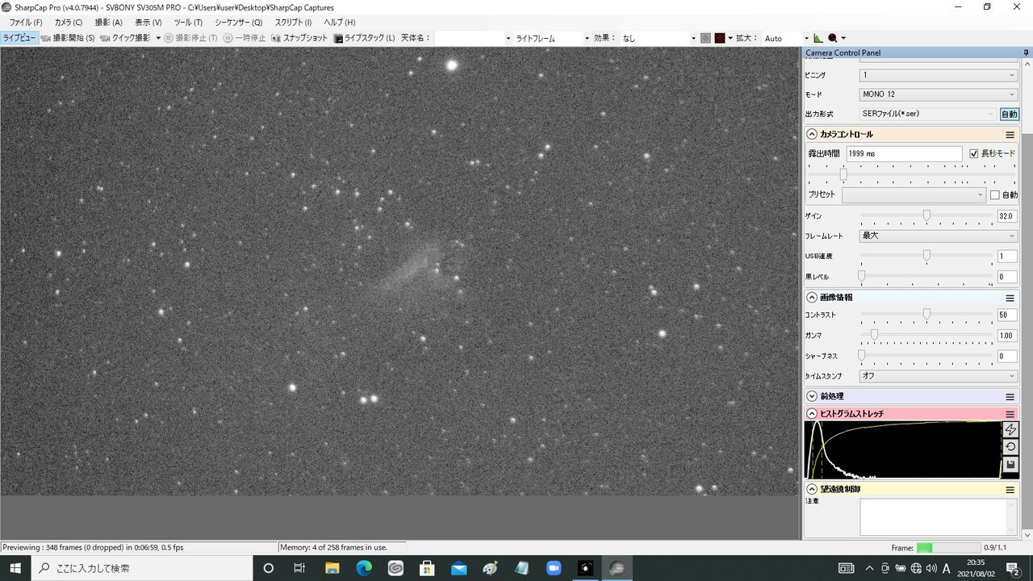The image size is (1033, 581).
Task: Toggle the 自動 button next to 出力形式
Action: (x=1009, y=115)
